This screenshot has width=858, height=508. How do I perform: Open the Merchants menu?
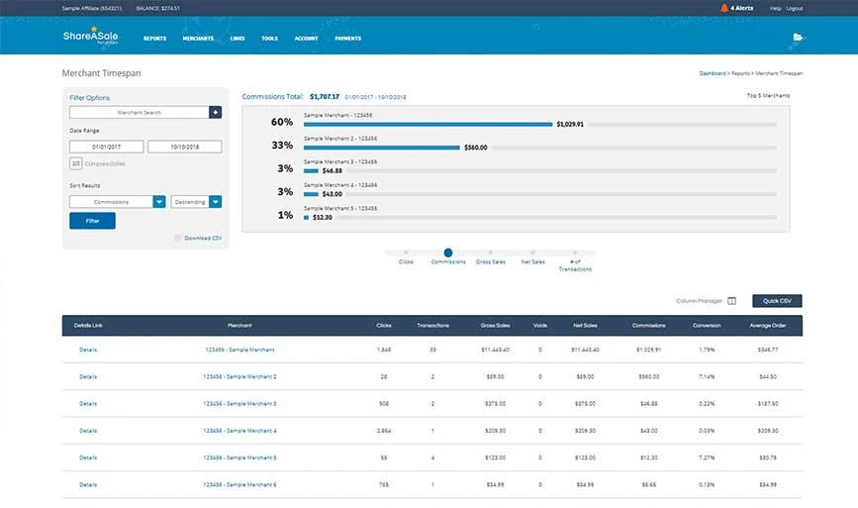click(198, 39)
